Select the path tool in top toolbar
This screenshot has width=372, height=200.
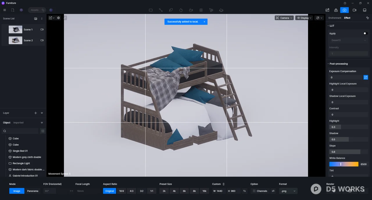161,10
